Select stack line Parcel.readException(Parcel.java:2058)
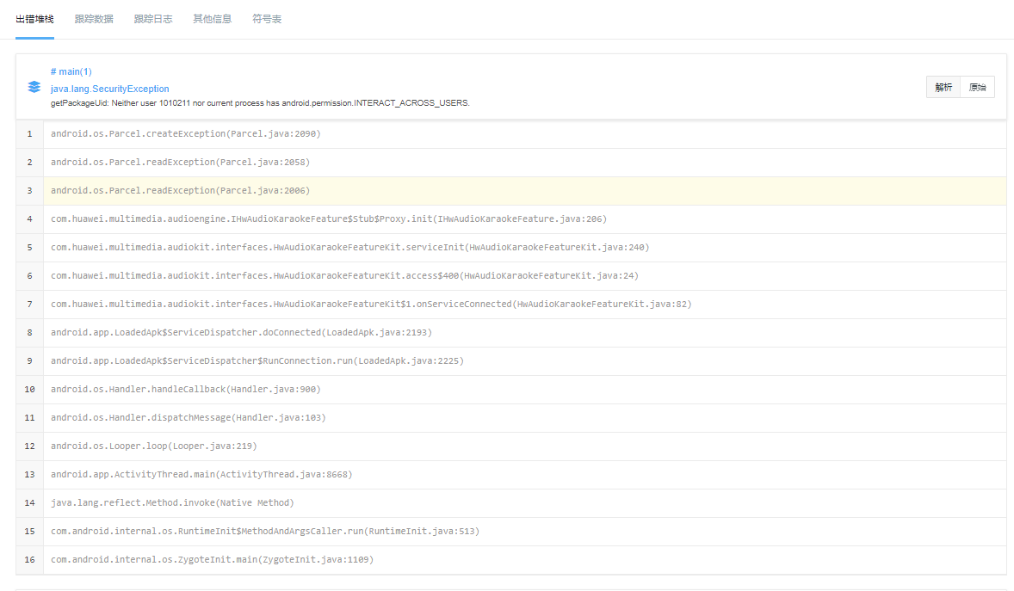This screenshot has width=1014, height=591. (524, 163)
